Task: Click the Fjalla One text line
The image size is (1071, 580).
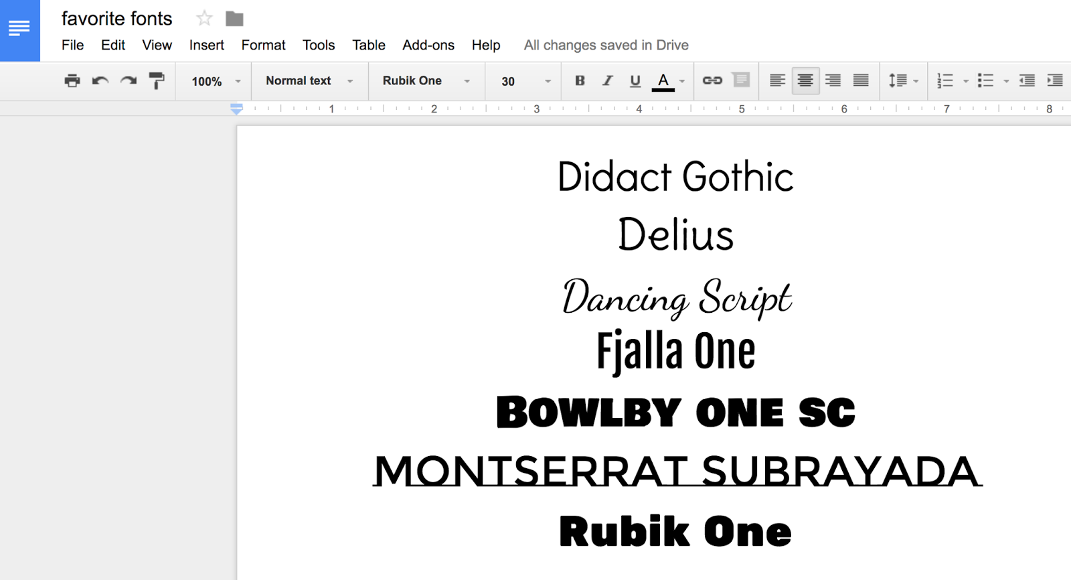Action: pos(676,352)
